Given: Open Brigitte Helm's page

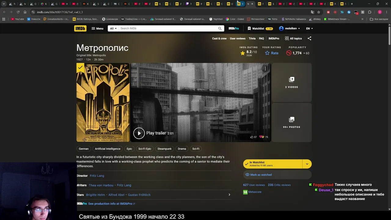Looking at the screenshot, I should click(96, 195).
